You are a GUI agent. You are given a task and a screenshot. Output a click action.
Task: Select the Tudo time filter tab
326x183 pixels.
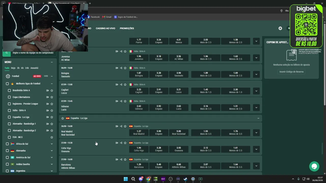click(x=7, y=68)
